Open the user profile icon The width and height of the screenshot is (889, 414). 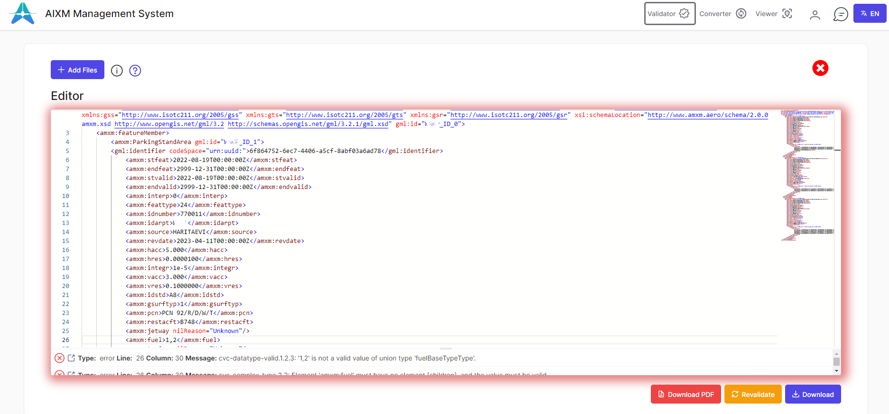[x=815, y=15]
